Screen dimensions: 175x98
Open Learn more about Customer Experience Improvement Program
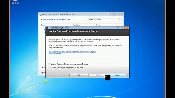coord(72,51)
